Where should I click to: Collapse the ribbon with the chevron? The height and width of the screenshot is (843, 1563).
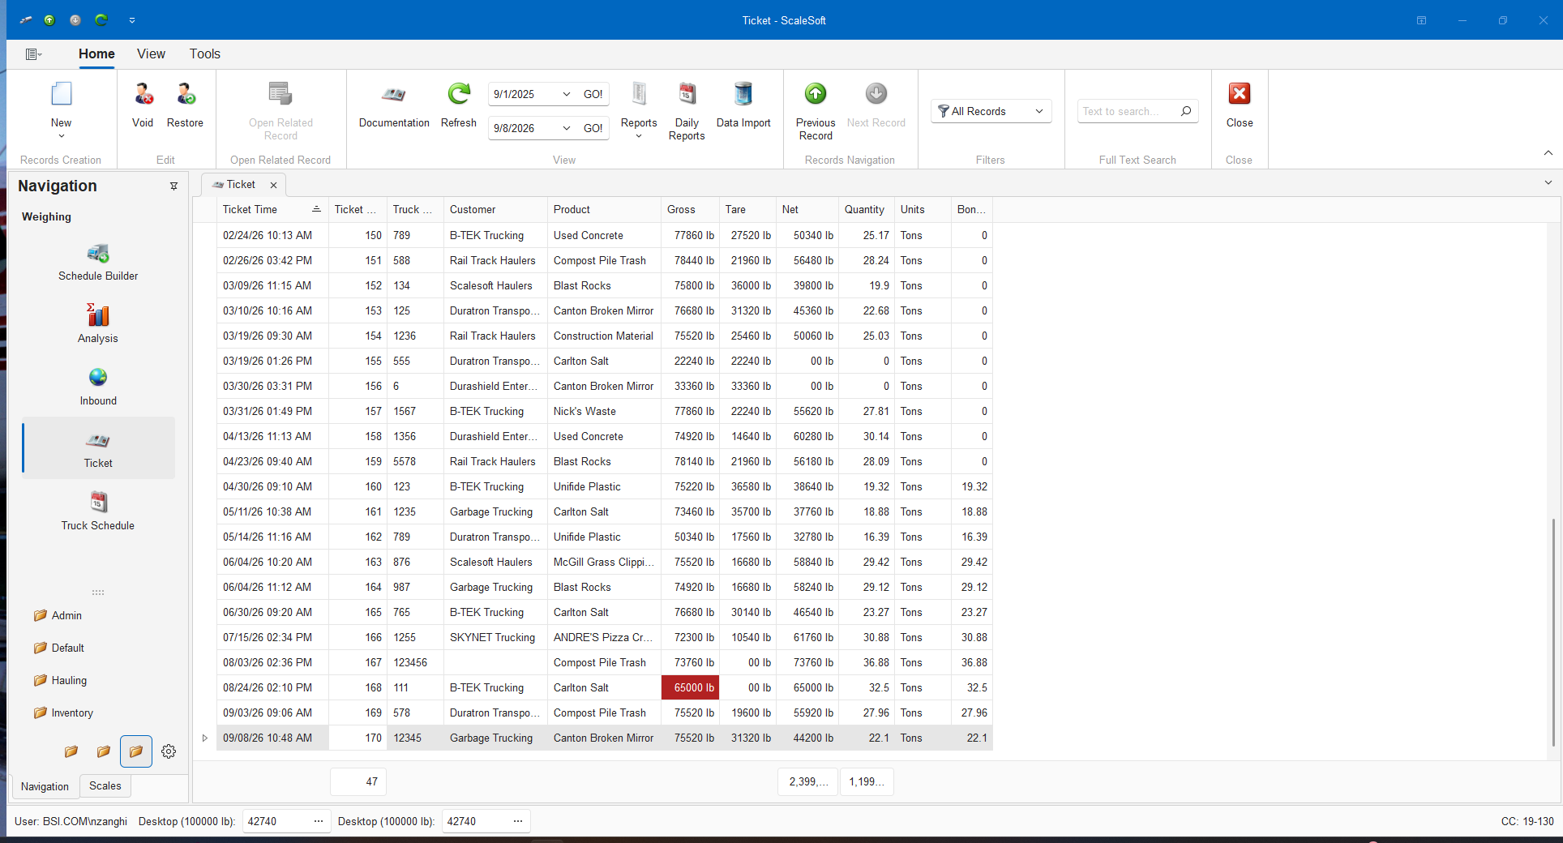coord(1548,152)
